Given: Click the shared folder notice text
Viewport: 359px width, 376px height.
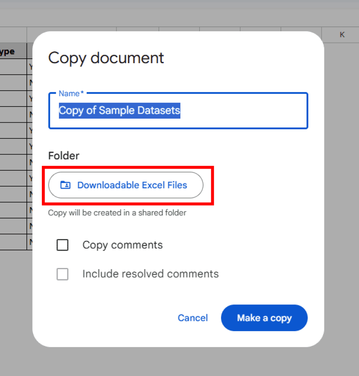Looking at the screenshot, I should (x=117, y=213).
